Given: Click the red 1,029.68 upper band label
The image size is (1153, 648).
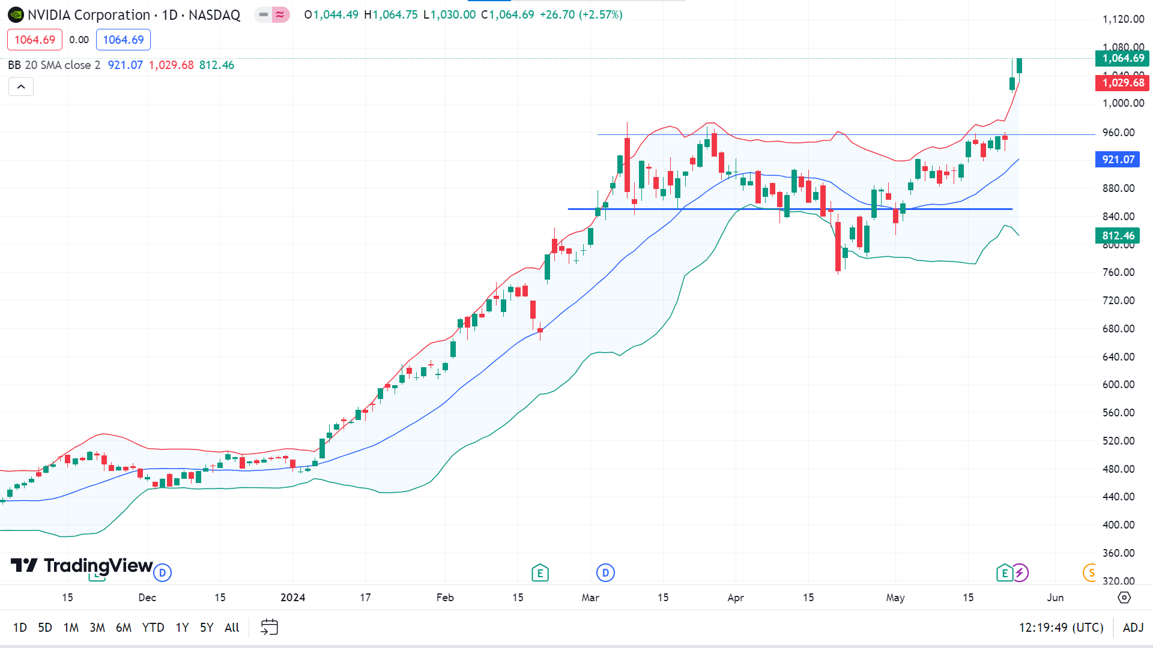Looking at the screenshot, I should pyautogui.click(x=1122, y=83).
